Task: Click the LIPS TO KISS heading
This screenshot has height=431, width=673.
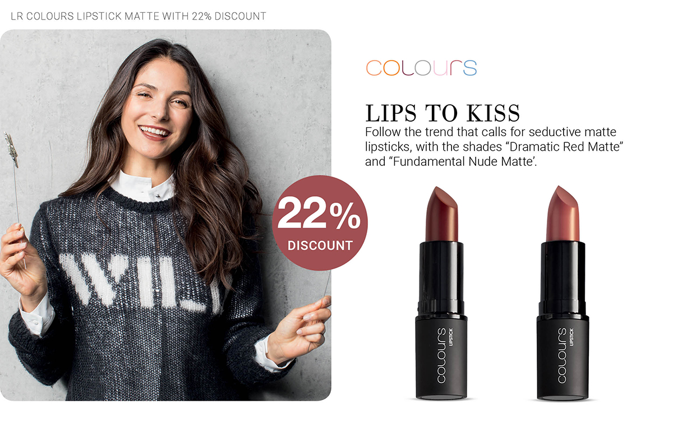Action: click(x=442, y=113)
